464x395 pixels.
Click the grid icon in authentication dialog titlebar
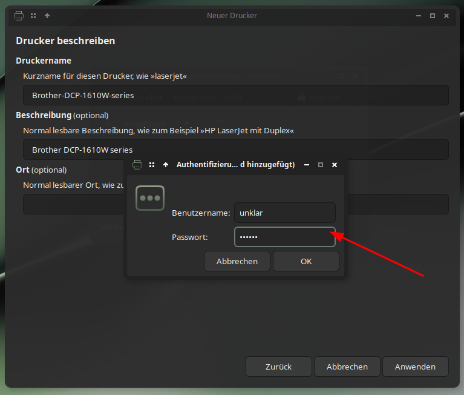tap(152, 165)
